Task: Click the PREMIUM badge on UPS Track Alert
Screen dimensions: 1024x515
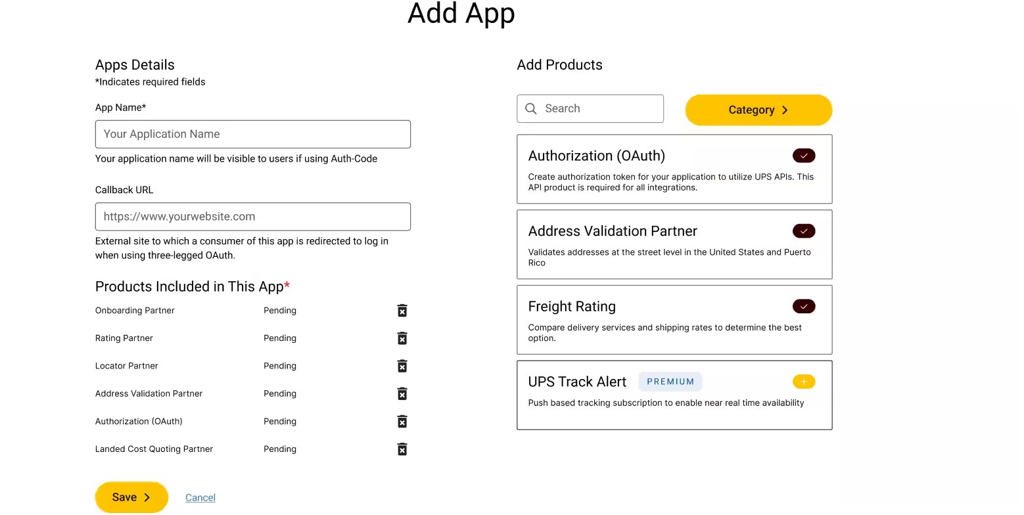Action: click(x=670, y=381)
